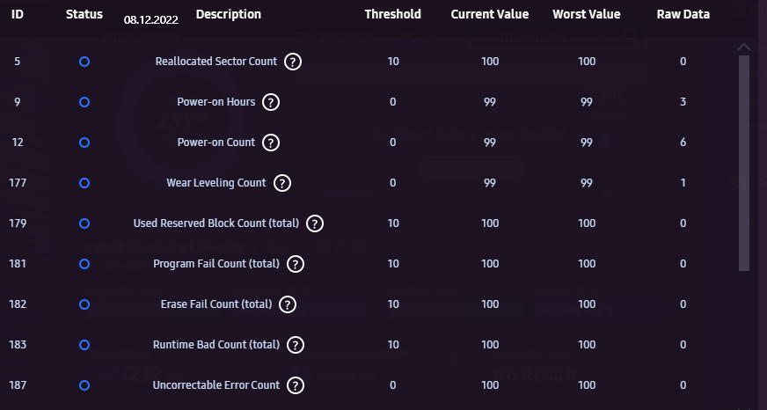This screenshot has width=767, height=410.
Task: Click status circle for ID 5 row
Action: (84, 62)
